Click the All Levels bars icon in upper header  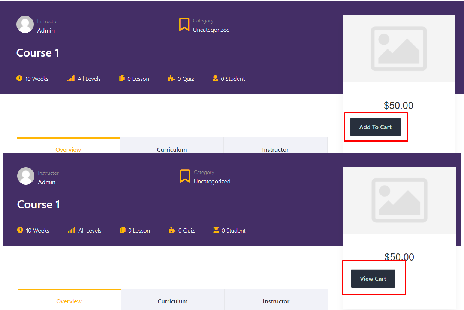pyautogui.click(x=71, y=79)
